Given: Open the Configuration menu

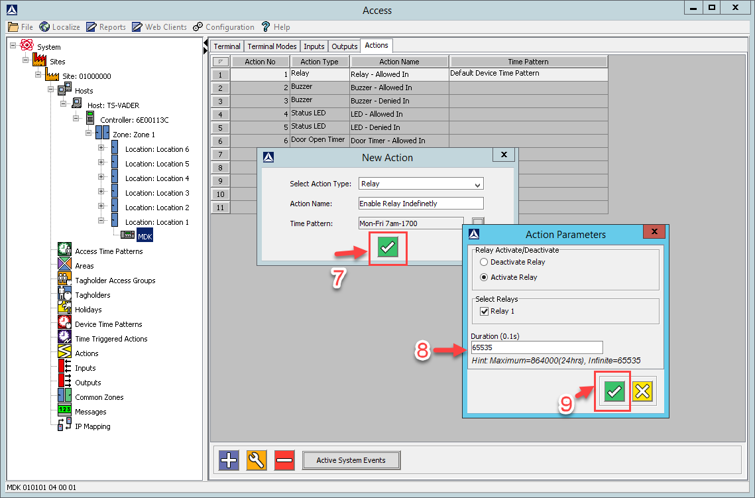Looking at the screenshot, I should click(x=223, y=27).
